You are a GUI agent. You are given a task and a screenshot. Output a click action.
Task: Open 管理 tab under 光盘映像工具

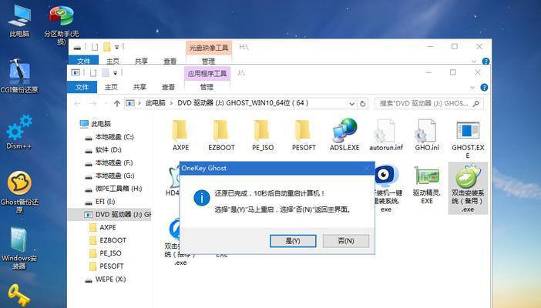(x=208, y=61)
